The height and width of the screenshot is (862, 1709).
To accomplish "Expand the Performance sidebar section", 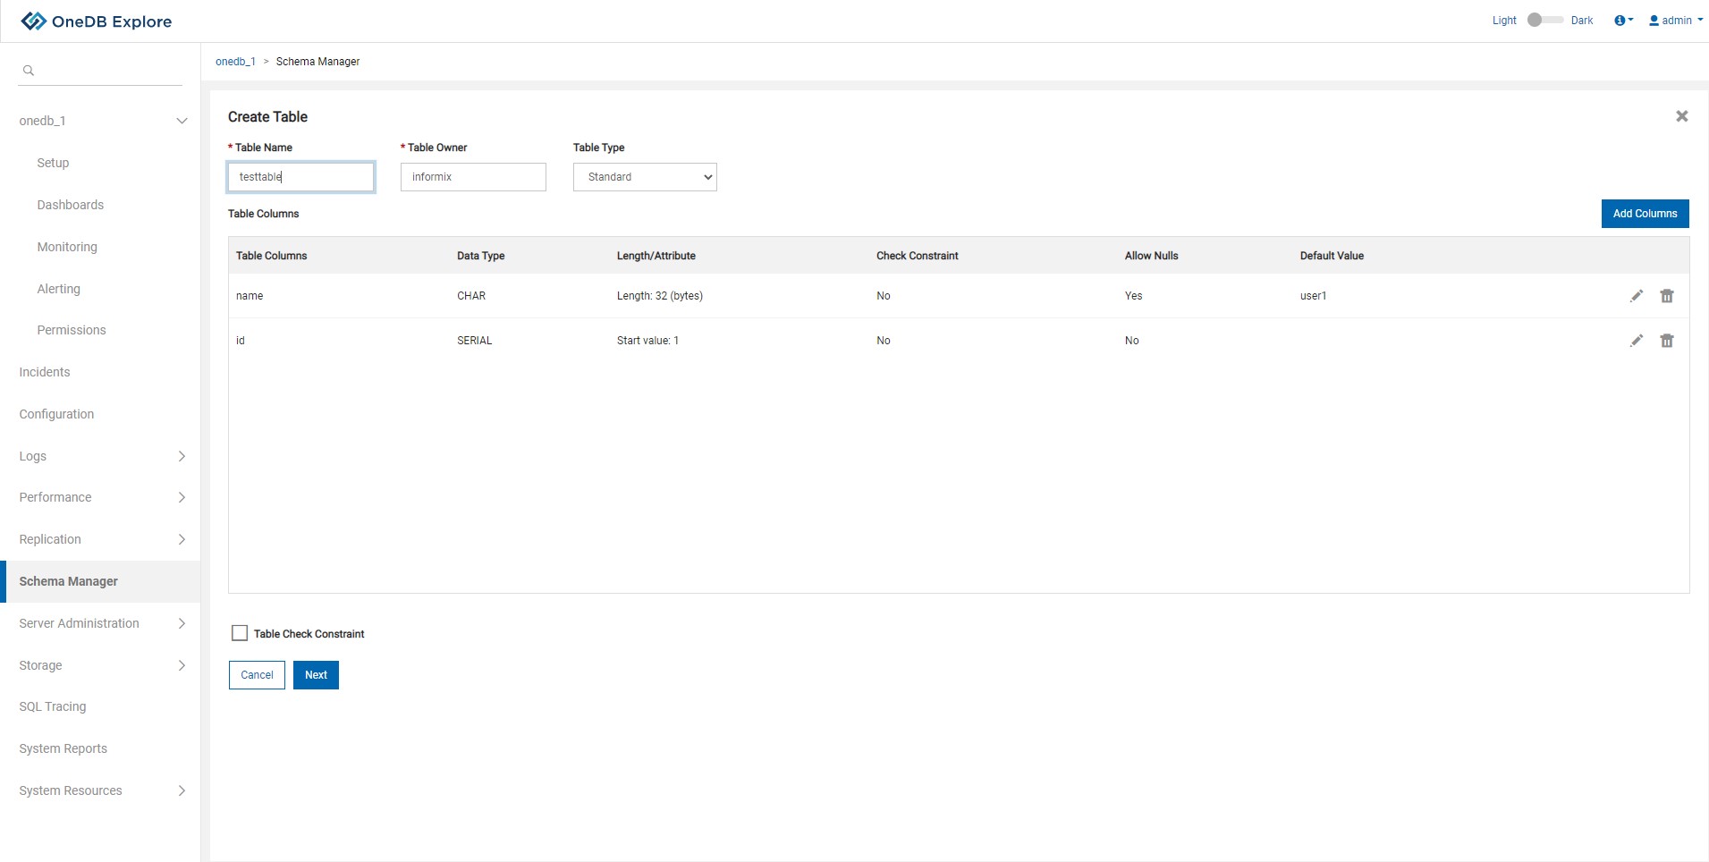I will coord(182,497).
